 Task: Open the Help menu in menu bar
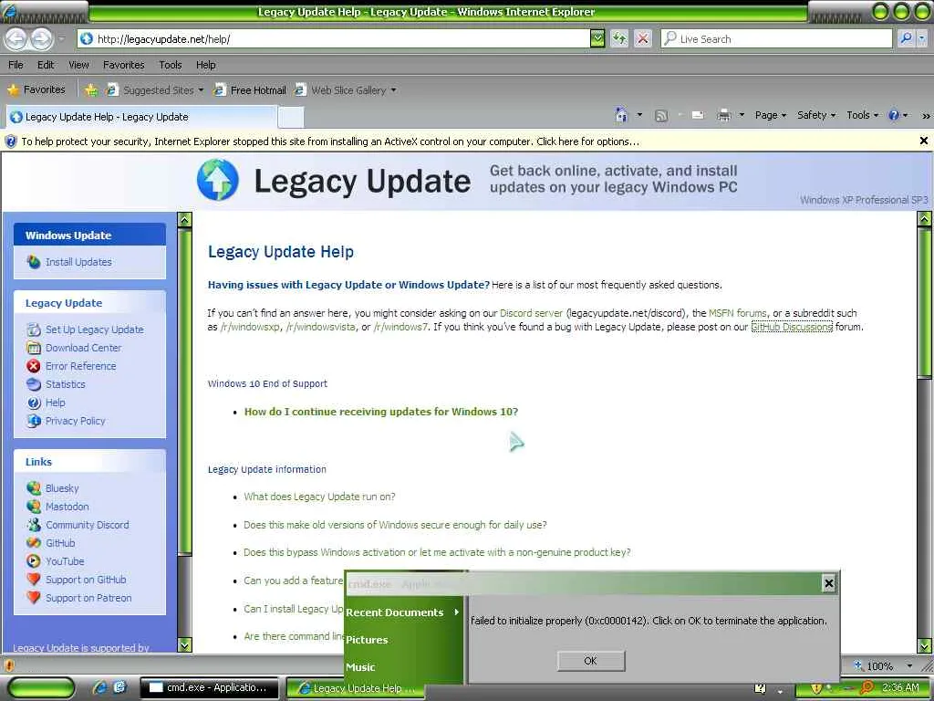205,65
